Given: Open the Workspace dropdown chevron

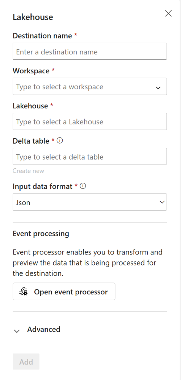Looking at the screenshot, I should 158,88.
